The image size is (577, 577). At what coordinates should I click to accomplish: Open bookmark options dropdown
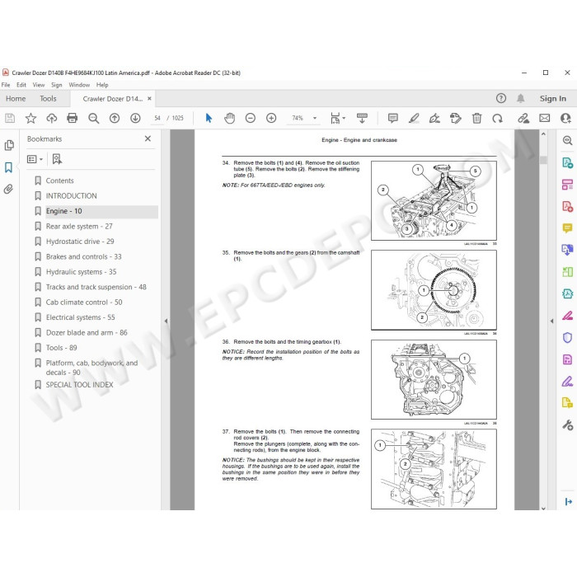35,159
